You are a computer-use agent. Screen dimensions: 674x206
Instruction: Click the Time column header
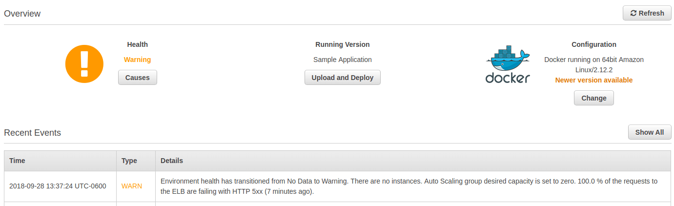[x=17, y=161]
